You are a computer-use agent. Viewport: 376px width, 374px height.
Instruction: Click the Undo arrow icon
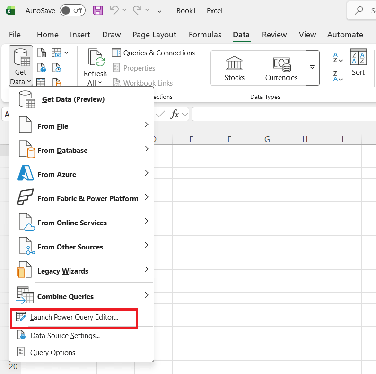coord(114,10)
